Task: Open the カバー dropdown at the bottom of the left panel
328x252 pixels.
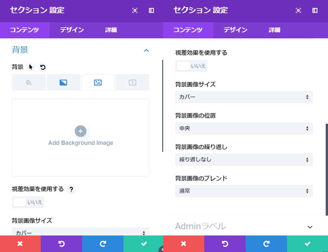Action: pyautogui.click(x=80, y=232)
